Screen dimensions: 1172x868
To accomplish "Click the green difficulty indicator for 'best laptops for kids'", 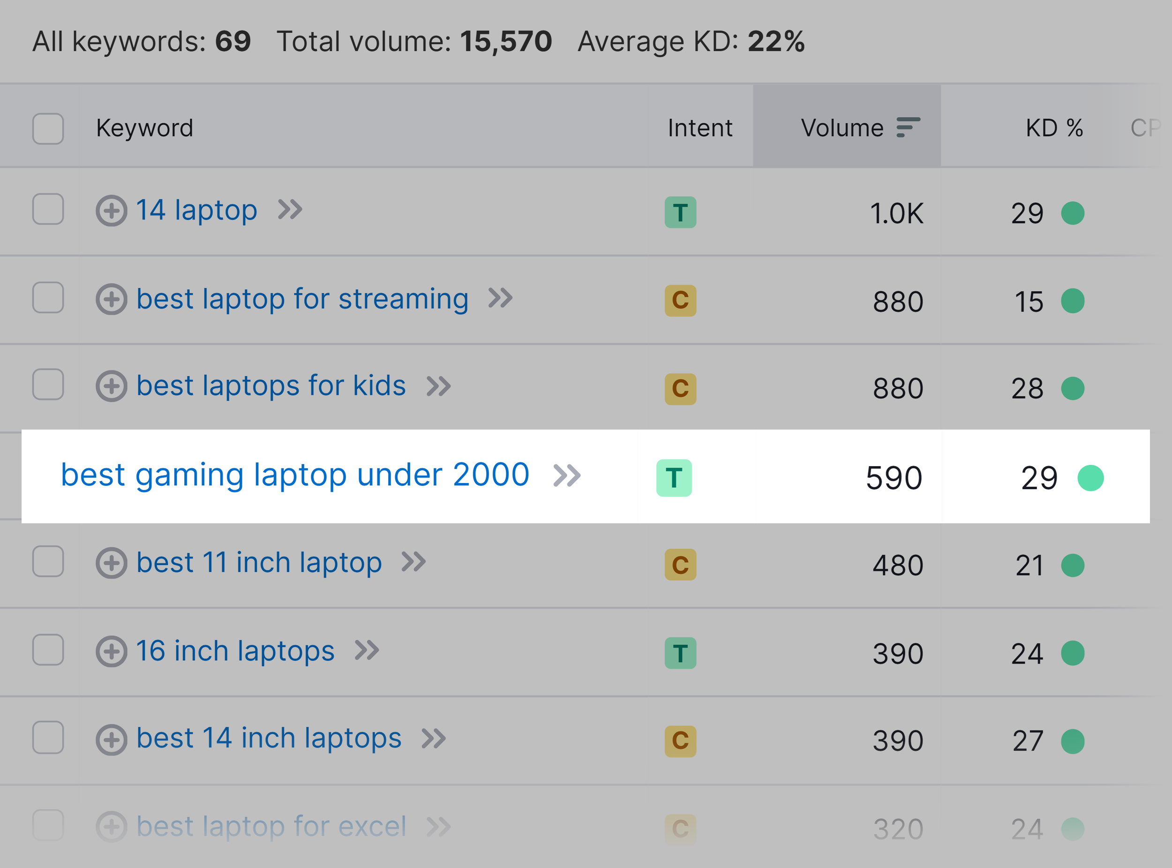I will pyautogui.click(x=1073, y=389).
